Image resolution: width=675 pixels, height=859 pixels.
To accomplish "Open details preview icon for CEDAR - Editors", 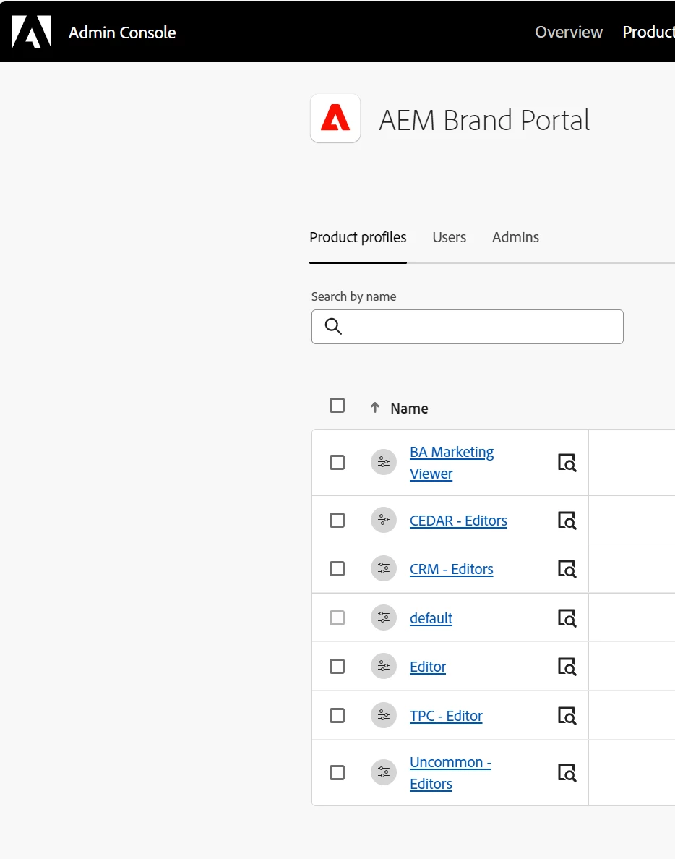I will click(567, 521).
